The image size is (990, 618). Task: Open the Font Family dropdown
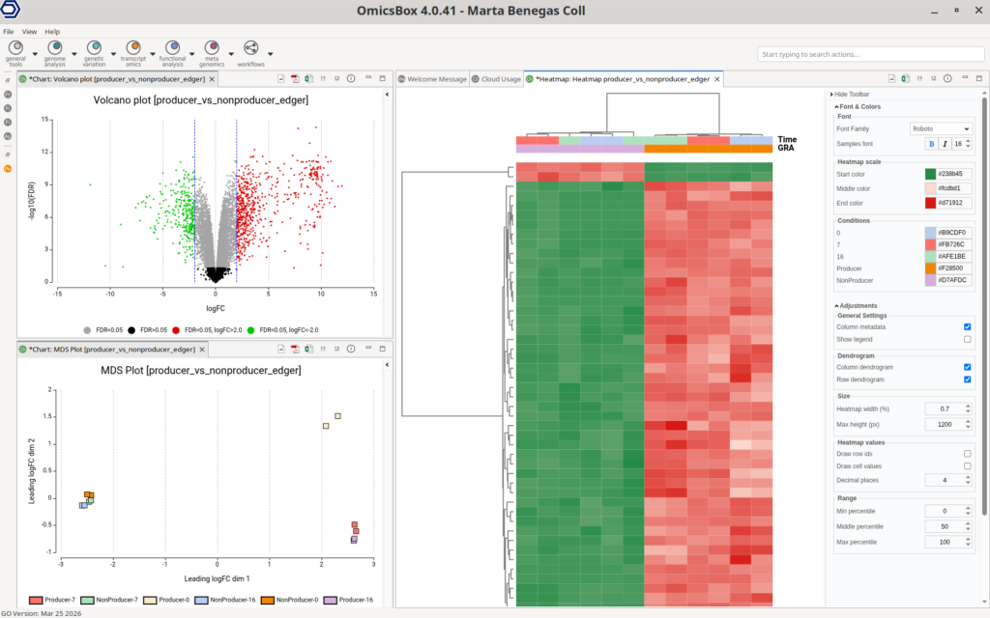941,128
